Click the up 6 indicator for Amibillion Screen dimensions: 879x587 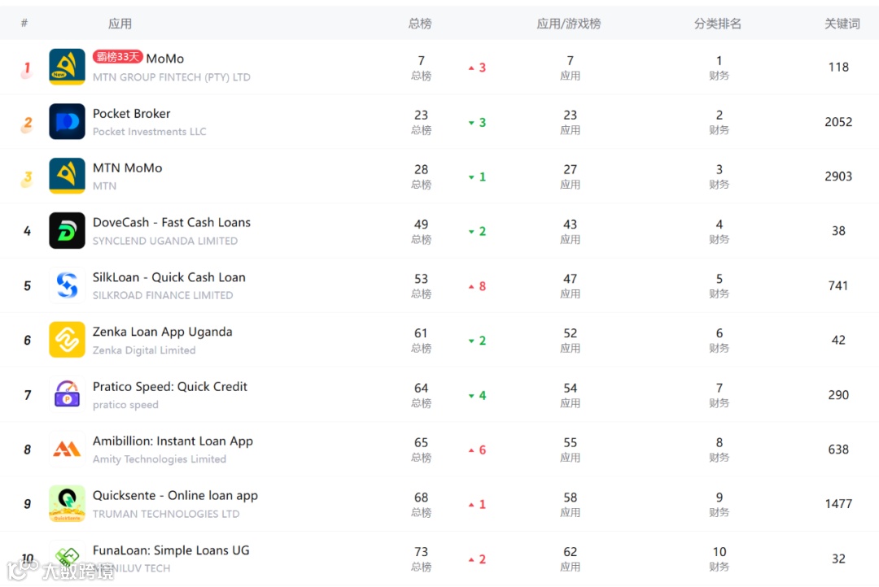point(477,450)
